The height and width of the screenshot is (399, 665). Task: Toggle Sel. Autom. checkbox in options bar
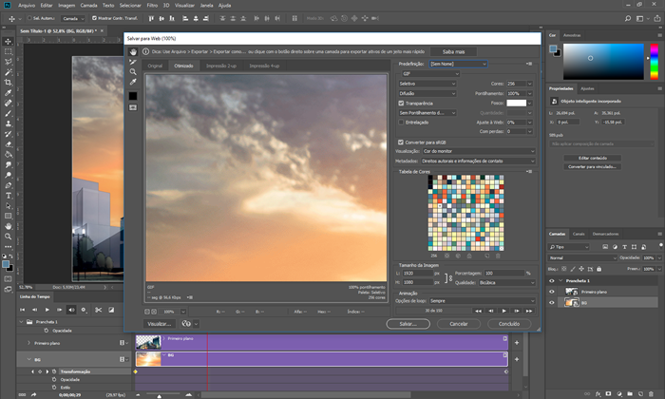[29, 18]
